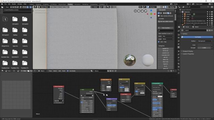Click the outliner search field

[195, 7]
